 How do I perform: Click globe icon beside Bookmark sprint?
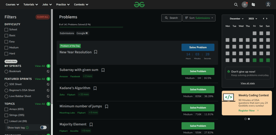[48, 71]
